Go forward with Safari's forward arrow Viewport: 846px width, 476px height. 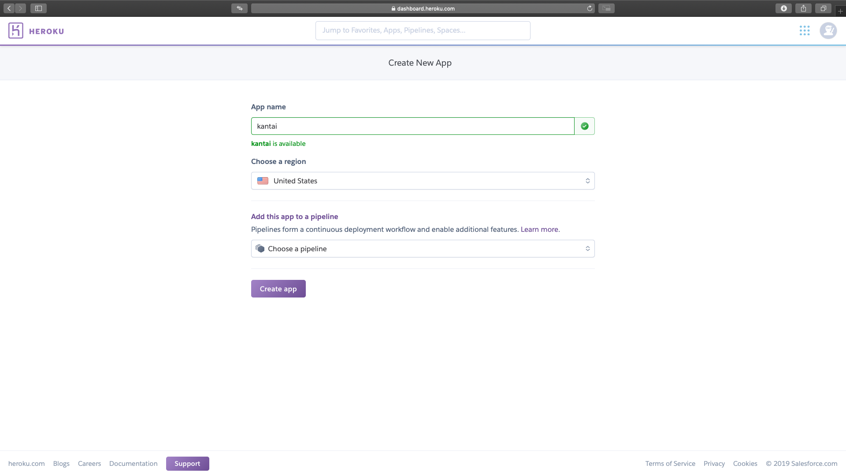(20, 8)
